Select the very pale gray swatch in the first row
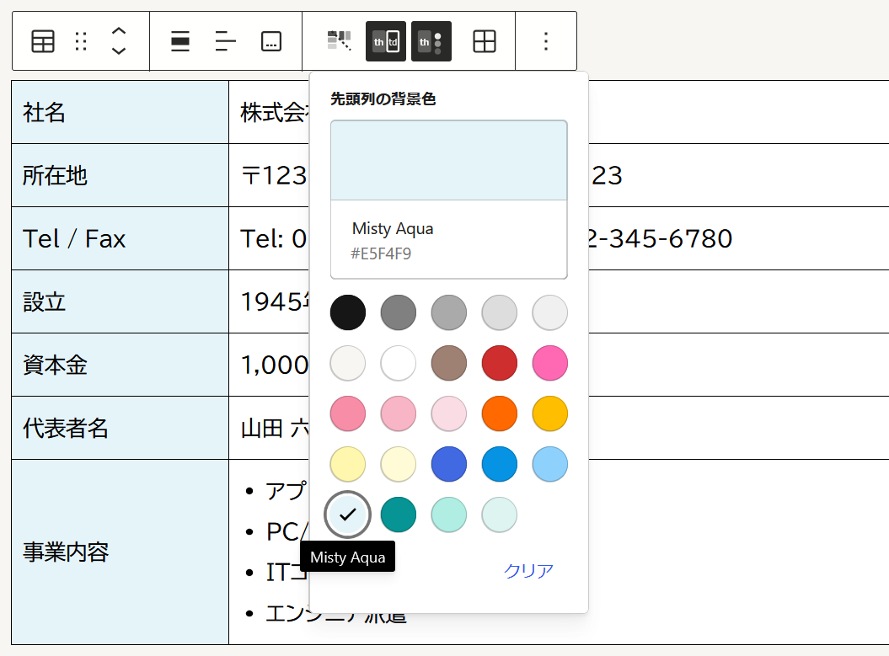889x656 pixels. tap(549, 312)
